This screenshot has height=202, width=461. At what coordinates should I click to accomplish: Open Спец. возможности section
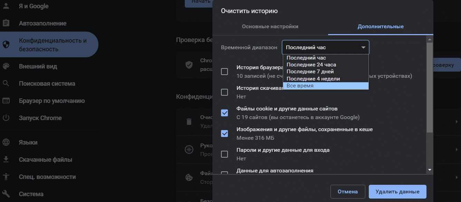[x=47, y=177]
